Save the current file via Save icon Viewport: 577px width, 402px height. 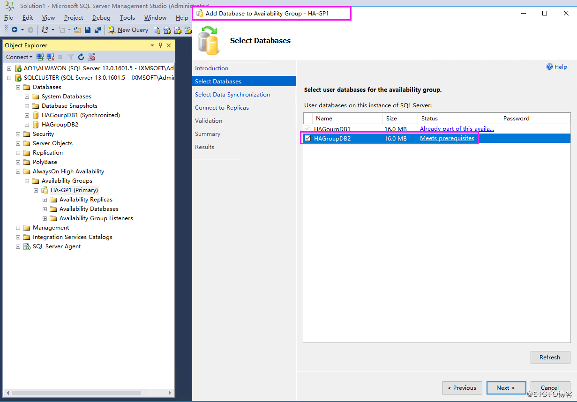tap(87, 30)
